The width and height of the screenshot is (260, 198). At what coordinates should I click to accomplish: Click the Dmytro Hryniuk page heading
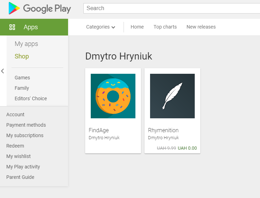(x=119, y=56)
